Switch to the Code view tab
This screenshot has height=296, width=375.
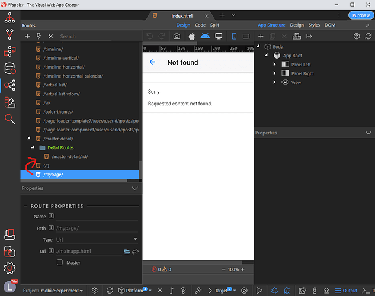click(200, 25)
